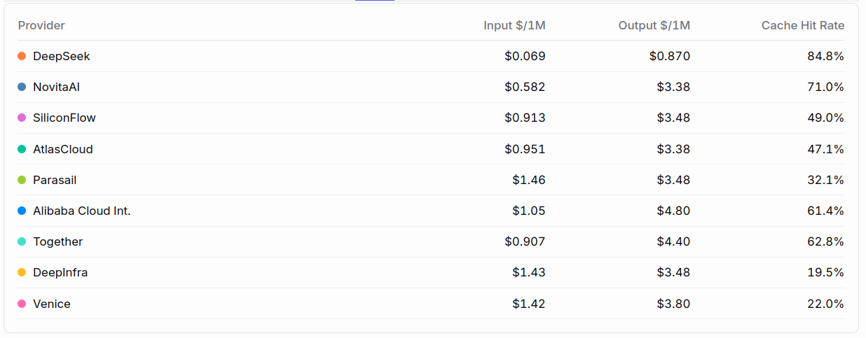Image resolution: width=866 pixels, height=338 pixels.
Task: Click the teal Together color dot
Action: pyautogui.click(x=22, y=241)
